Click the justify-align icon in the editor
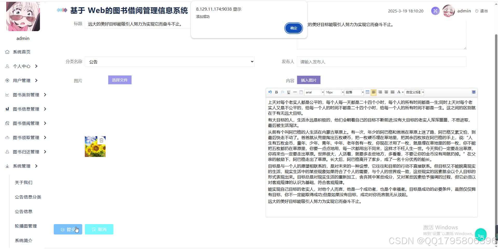 point(392,92)
